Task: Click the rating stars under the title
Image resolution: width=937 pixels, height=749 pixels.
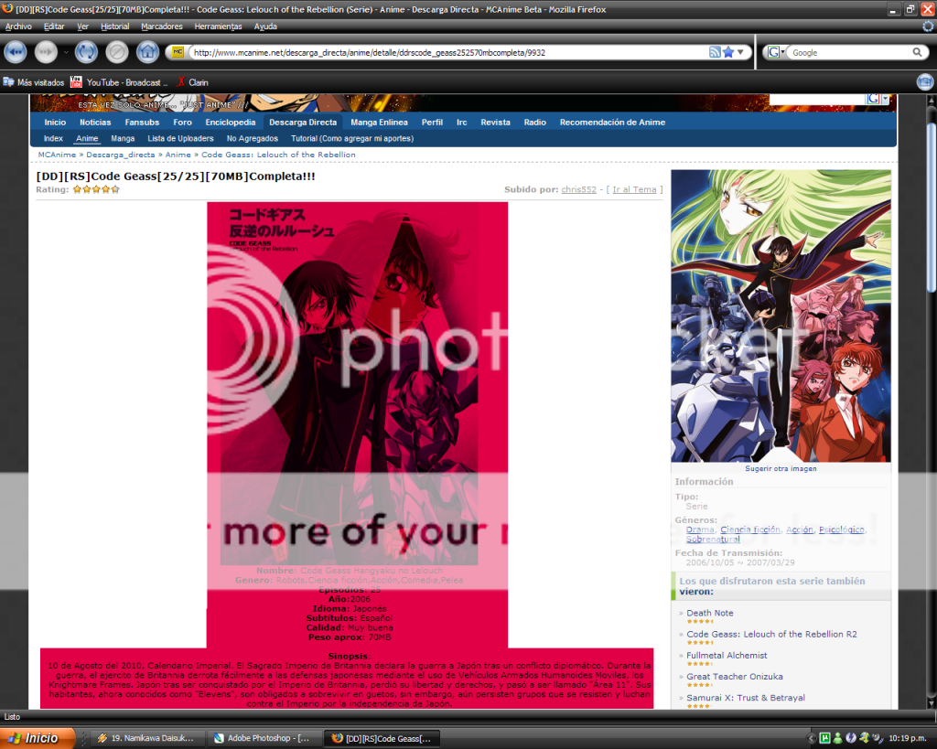Action: coord(96,189)
